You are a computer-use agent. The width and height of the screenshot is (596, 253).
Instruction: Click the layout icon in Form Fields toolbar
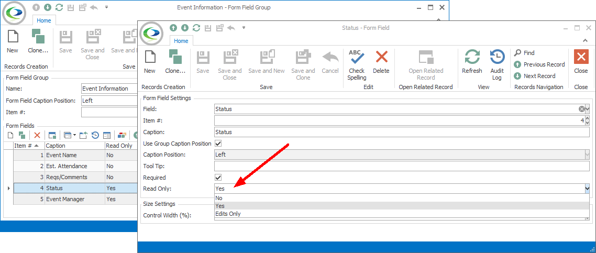point(107,135)
